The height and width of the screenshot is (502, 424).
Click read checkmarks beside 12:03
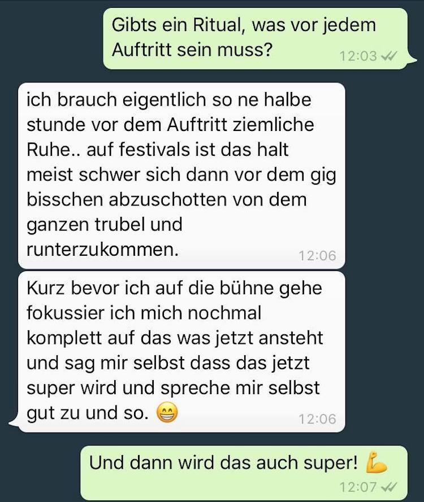390,56
